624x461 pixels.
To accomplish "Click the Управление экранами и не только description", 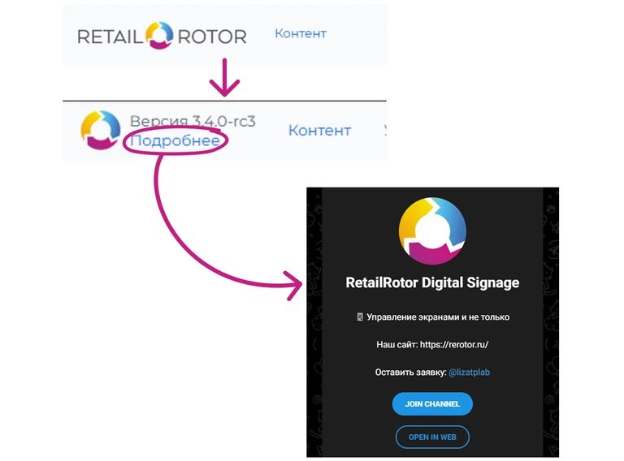I will pyautogui.click(x=438, y=317).
